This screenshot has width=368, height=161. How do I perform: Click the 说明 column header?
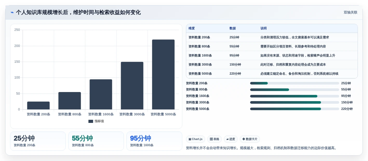(264, 28)
